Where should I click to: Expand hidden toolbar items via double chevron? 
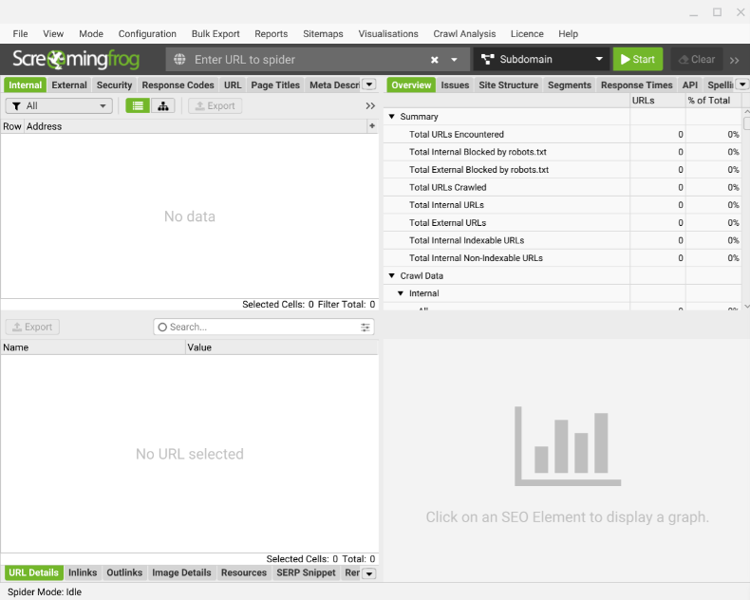point(734,61)
